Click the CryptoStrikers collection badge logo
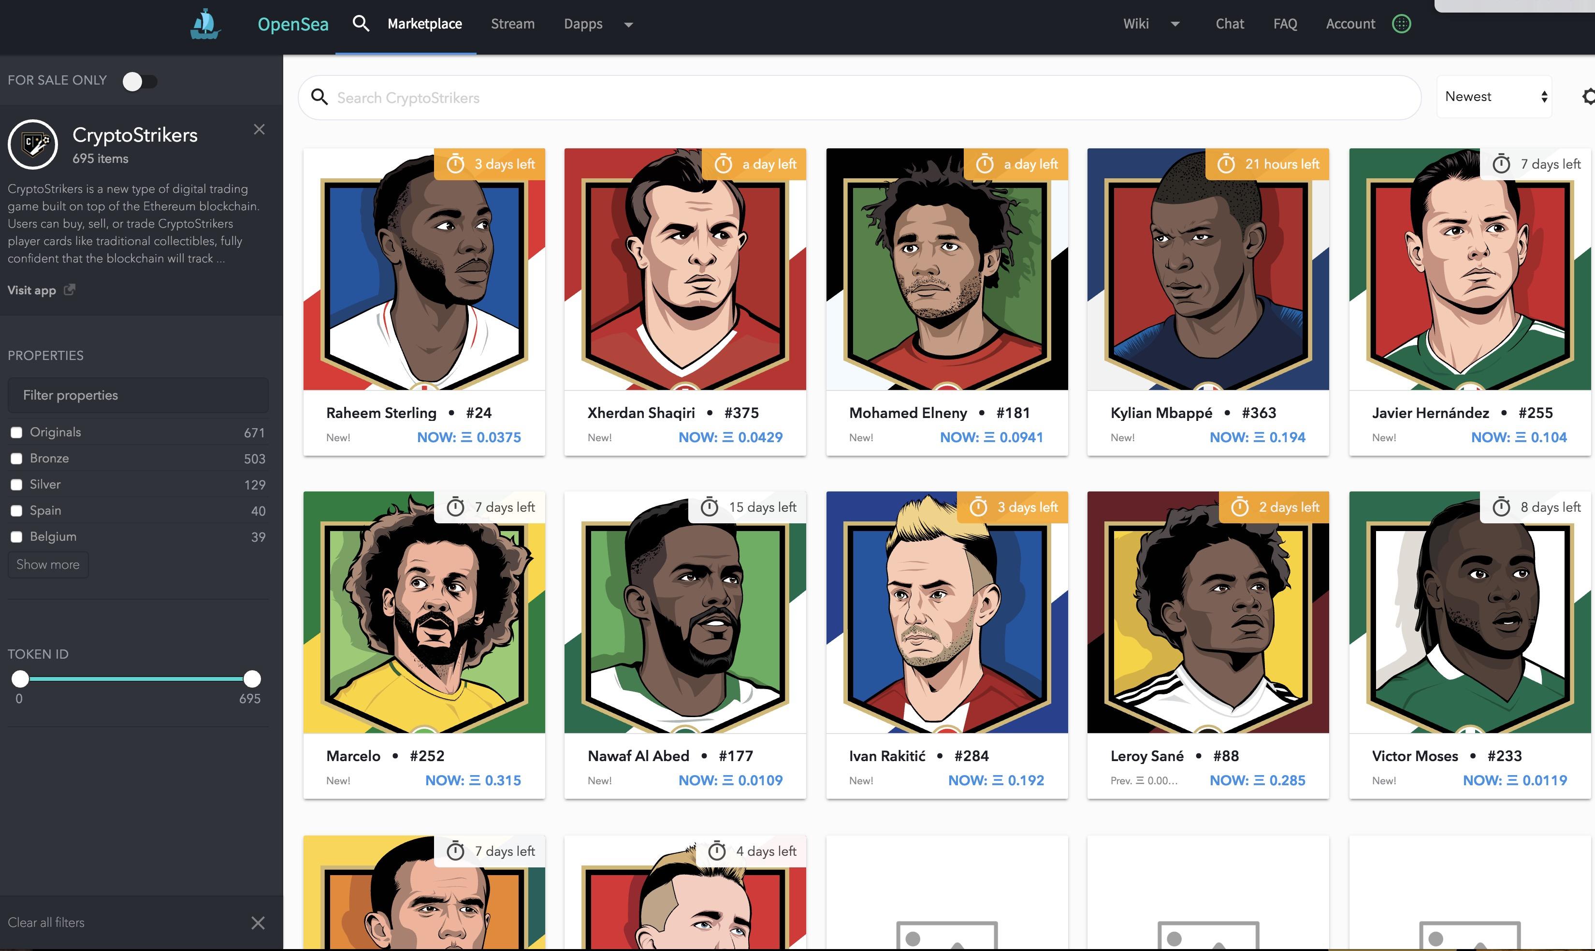 tap(33, 144)
